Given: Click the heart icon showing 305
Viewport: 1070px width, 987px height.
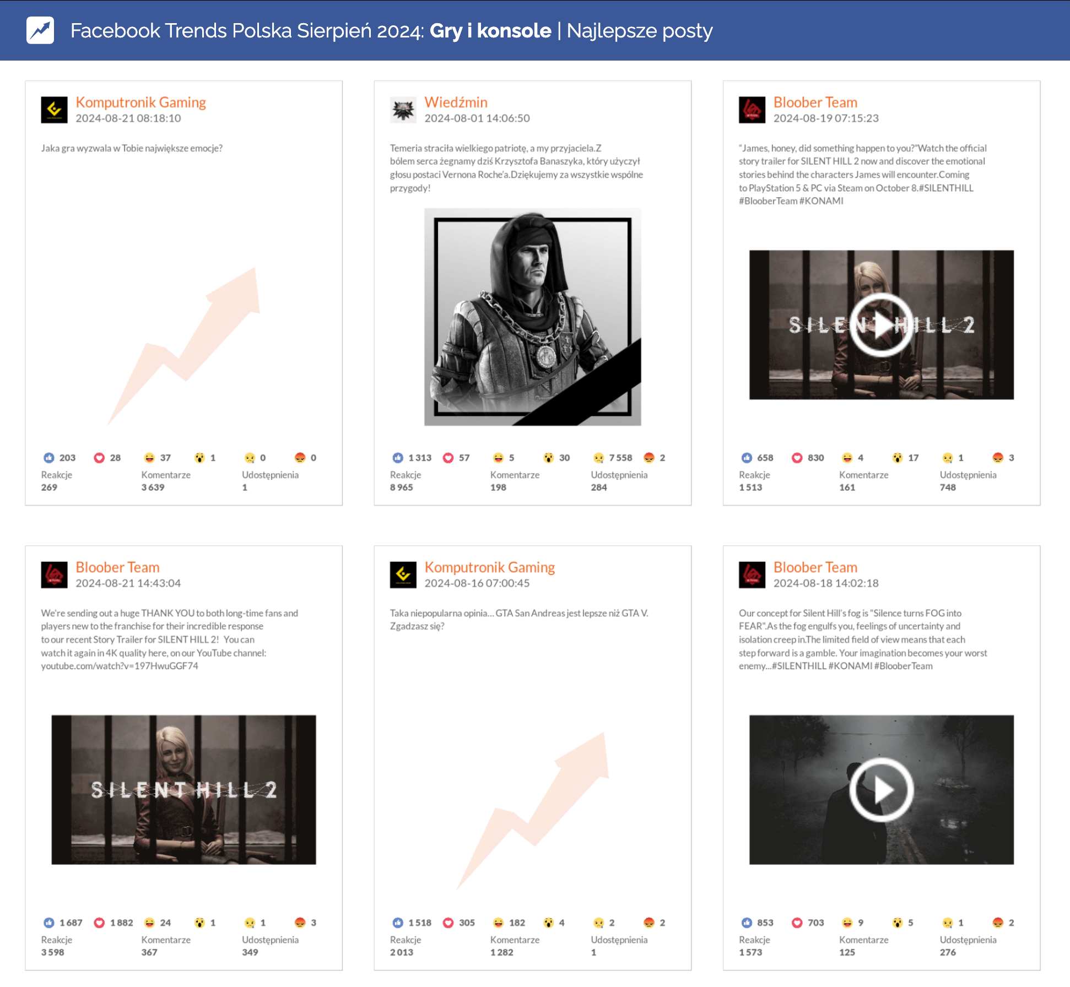Looking at the screenshot, I should click(448, 923).
